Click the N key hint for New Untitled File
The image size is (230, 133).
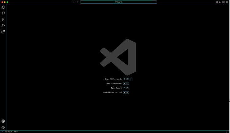click(128, 93)
